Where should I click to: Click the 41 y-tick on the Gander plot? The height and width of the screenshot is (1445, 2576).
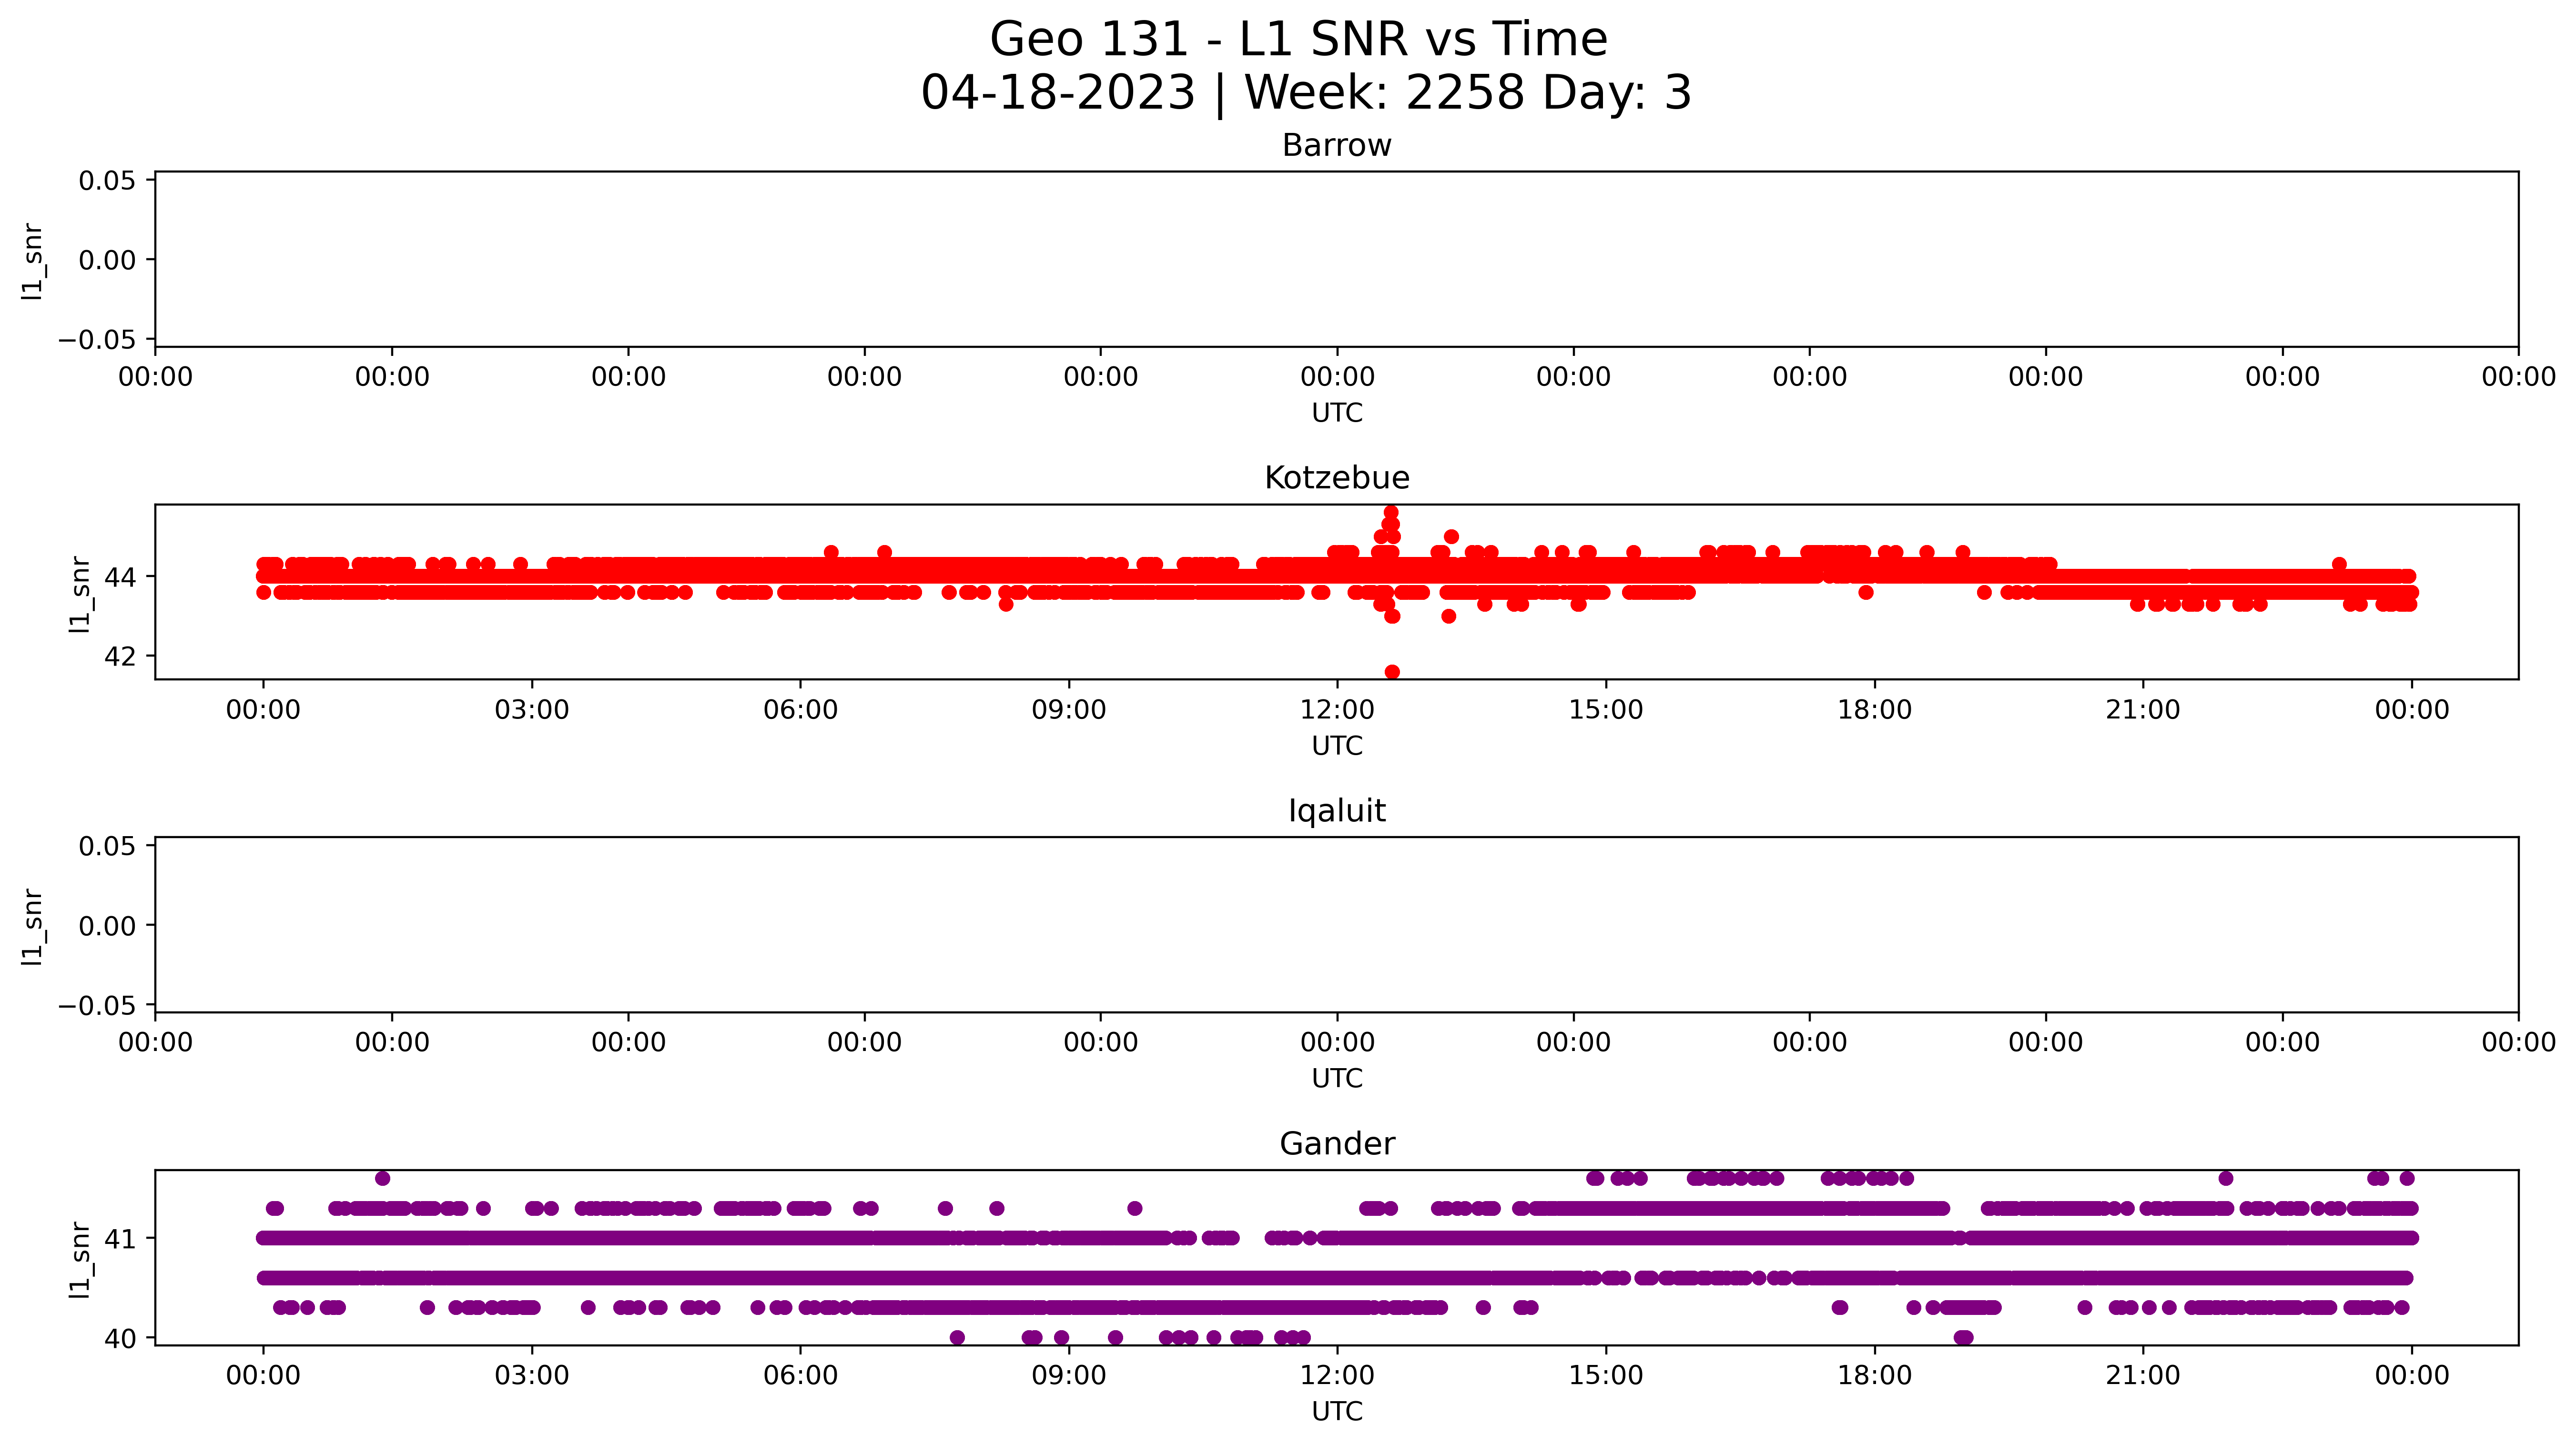(x=120, y=1240)
